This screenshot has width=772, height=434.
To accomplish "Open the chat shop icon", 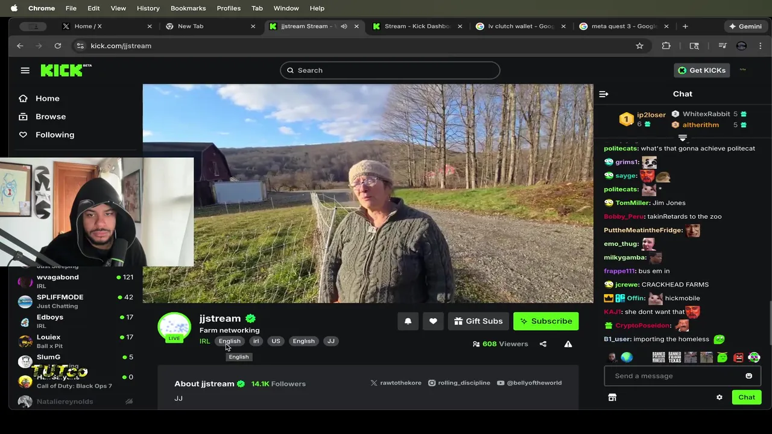I will 612,397.
